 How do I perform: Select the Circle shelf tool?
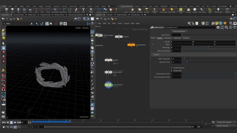48,10
